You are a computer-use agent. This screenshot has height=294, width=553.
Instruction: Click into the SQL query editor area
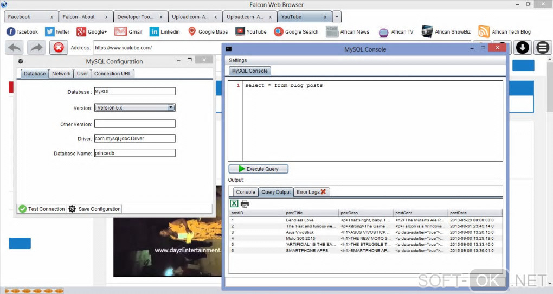[x=372, y=121]
